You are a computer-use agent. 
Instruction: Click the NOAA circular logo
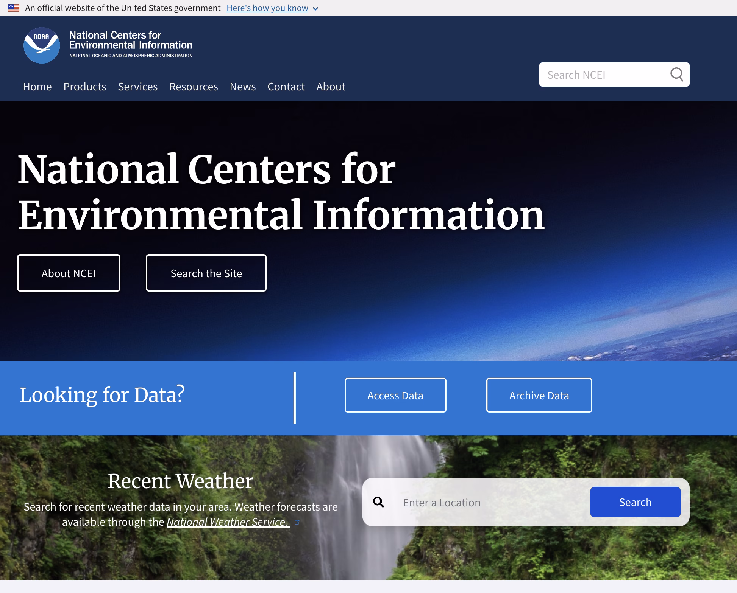[x=42, y=45]
